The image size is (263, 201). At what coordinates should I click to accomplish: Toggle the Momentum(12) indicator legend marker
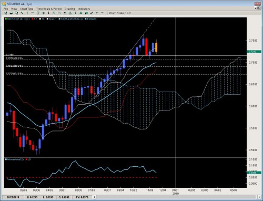click(x=6, y=159)
